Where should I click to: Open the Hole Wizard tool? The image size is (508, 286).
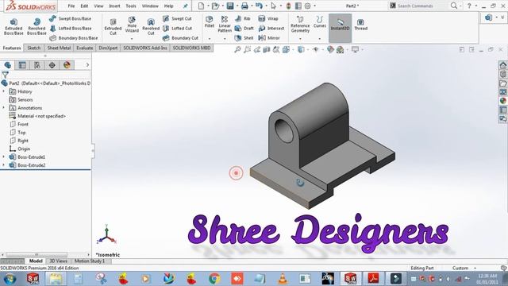132,25
